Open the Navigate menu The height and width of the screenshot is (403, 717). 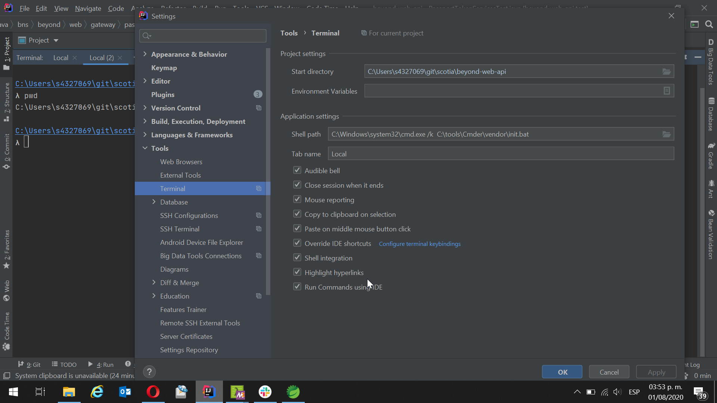[88, 8]
